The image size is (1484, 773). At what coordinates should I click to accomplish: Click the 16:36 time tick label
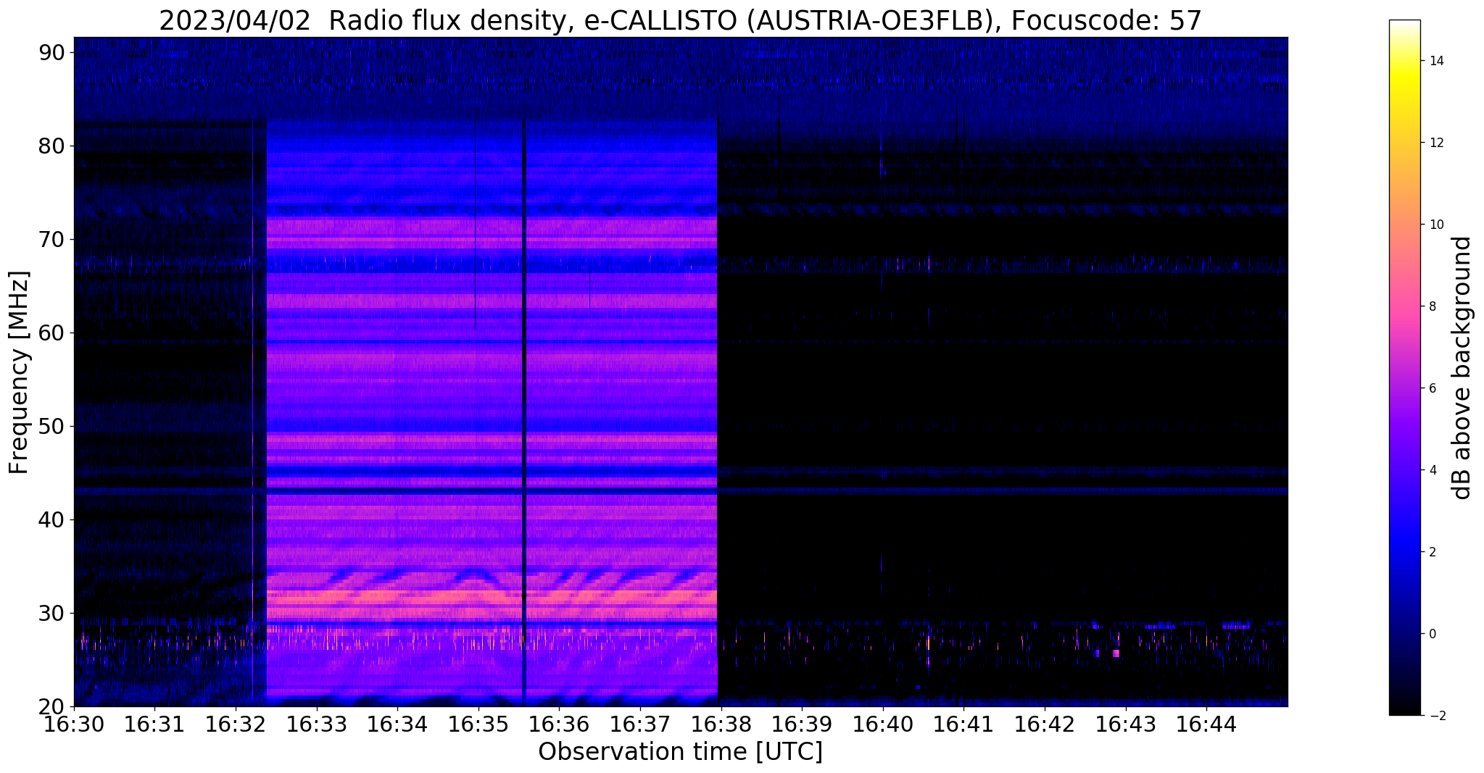pos(559,723)
